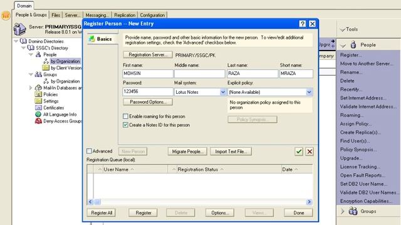Click Move to Another Server tool

tap(367, 64)
